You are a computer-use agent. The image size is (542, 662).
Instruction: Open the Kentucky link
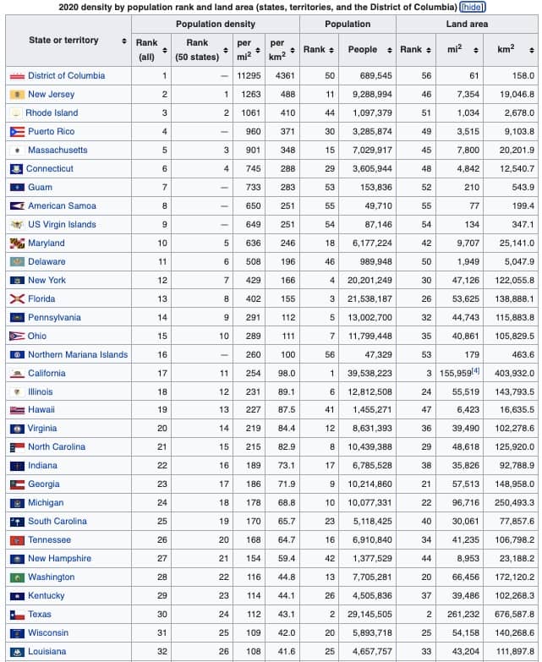tap(46, 595)
